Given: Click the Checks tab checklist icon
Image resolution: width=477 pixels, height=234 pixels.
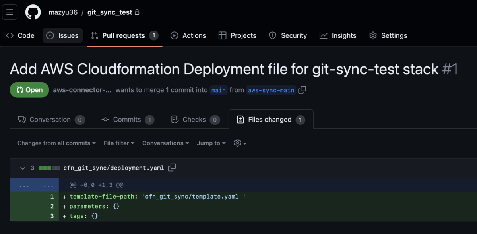Looking at the screenshot, I should (175, 119).
